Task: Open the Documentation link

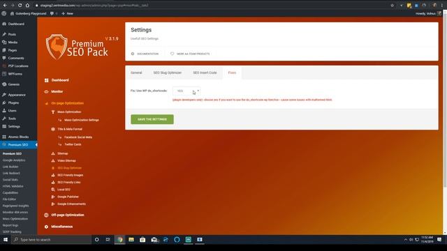Action: (147, 54)
